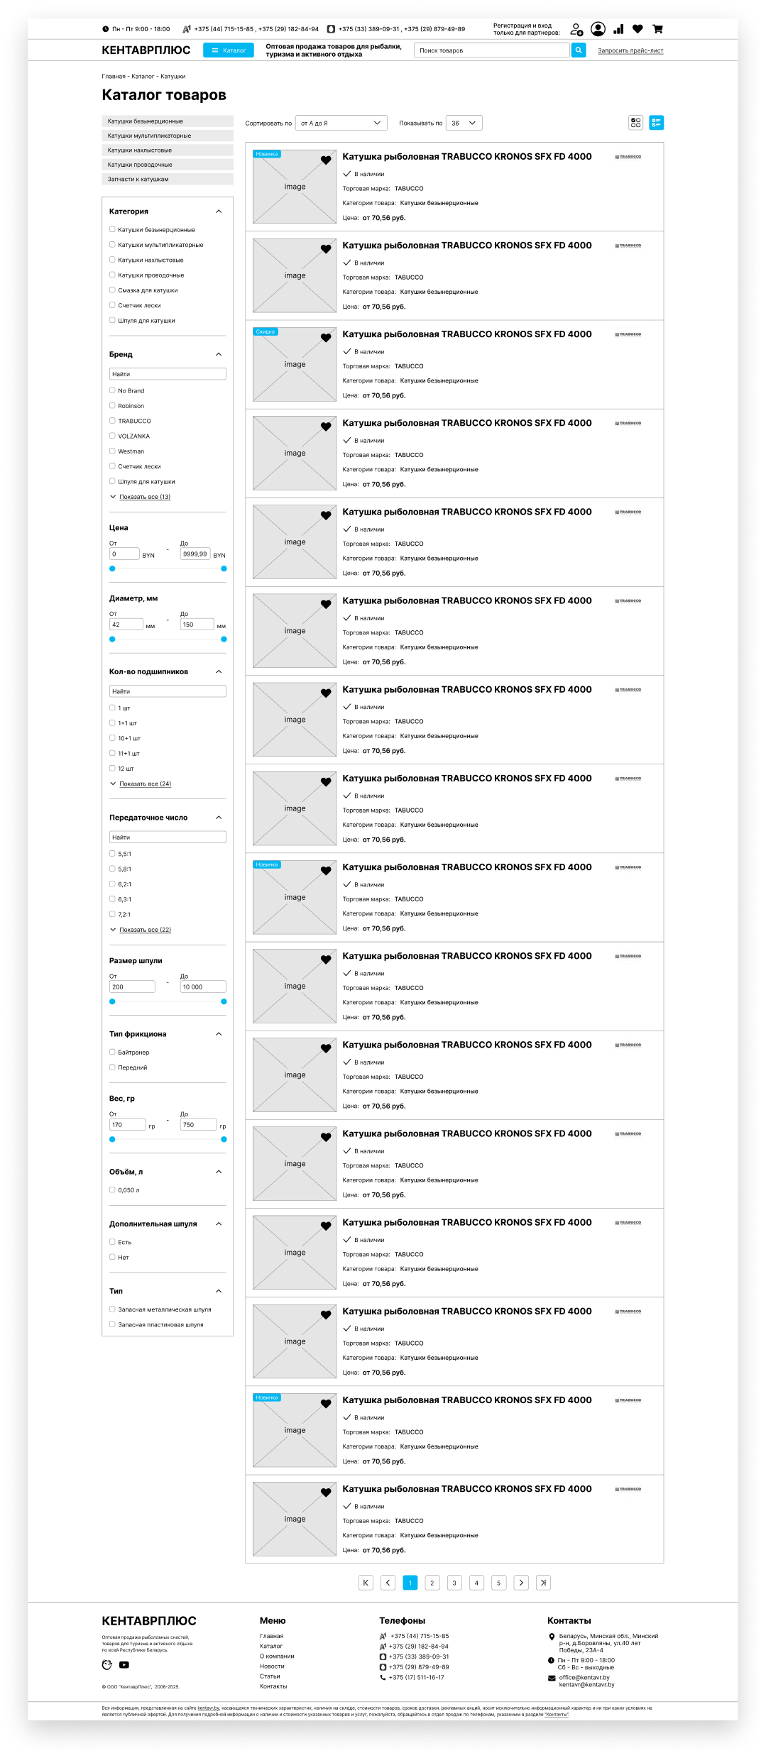766x1758 pixels.
Task: Open the Катушки мультипликаторные subcategory tab
Action: click(x=168, y=136)
